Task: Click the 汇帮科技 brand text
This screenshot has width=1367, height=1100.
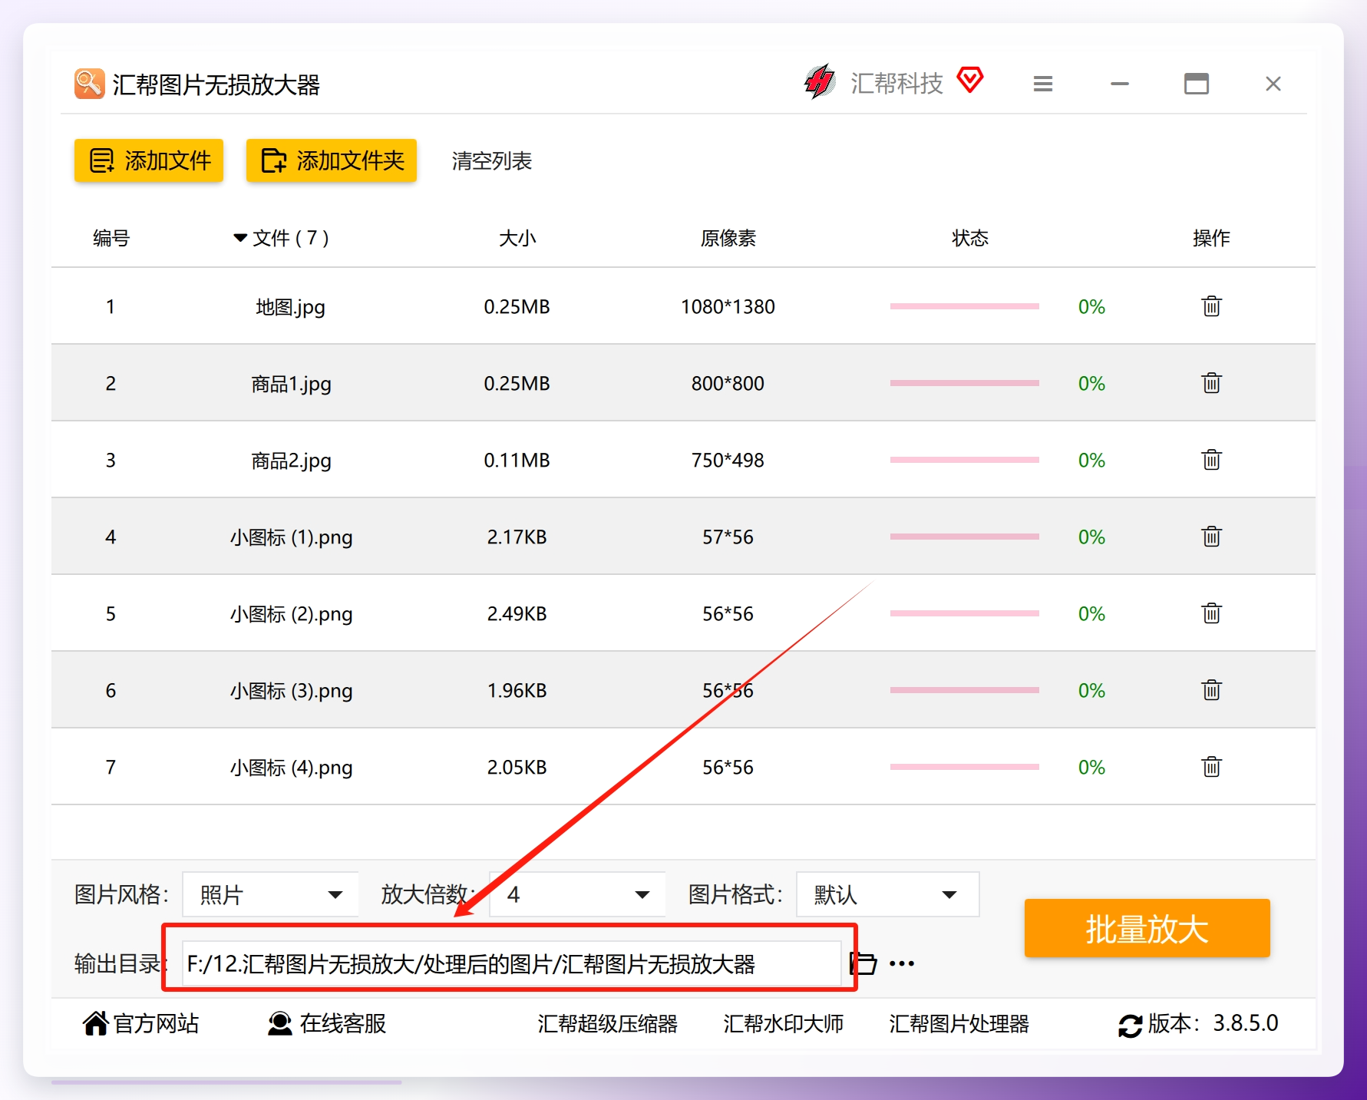Action: 896,83
